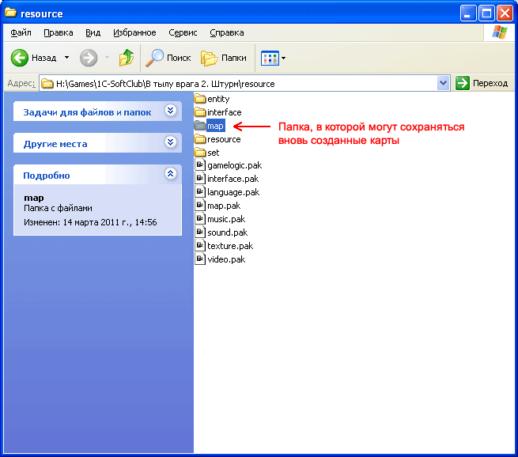Click the highlighted map folder name
The width and height of the screenshot is (518, 457).
(215, 126)
